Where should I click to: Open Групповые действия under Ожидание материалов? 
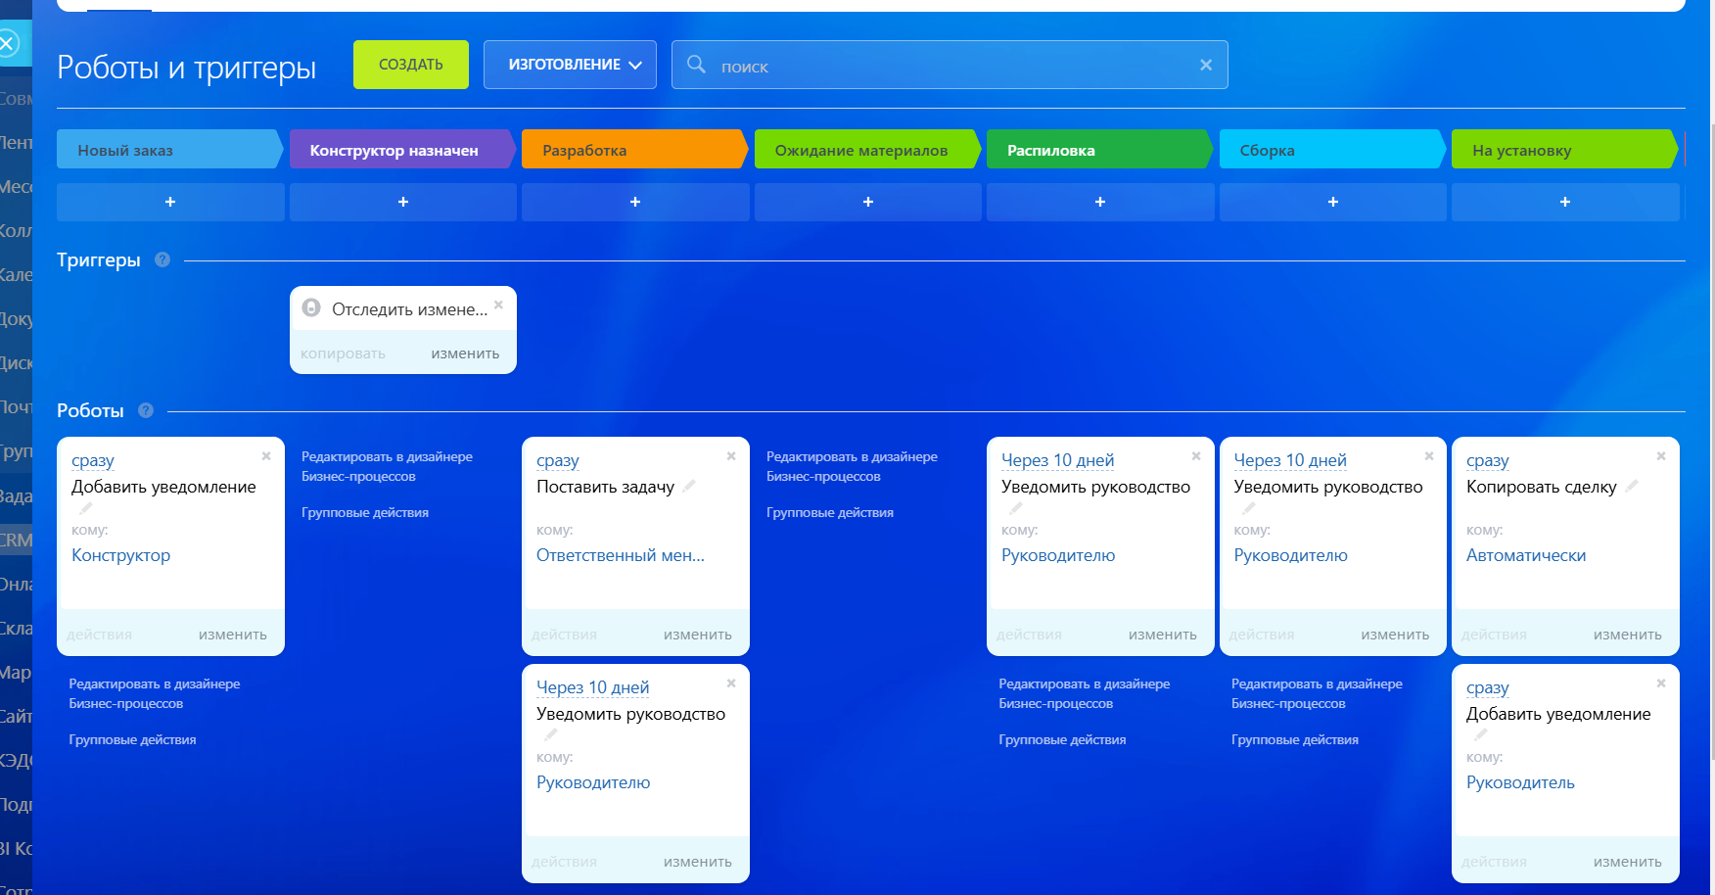point(830,512)
